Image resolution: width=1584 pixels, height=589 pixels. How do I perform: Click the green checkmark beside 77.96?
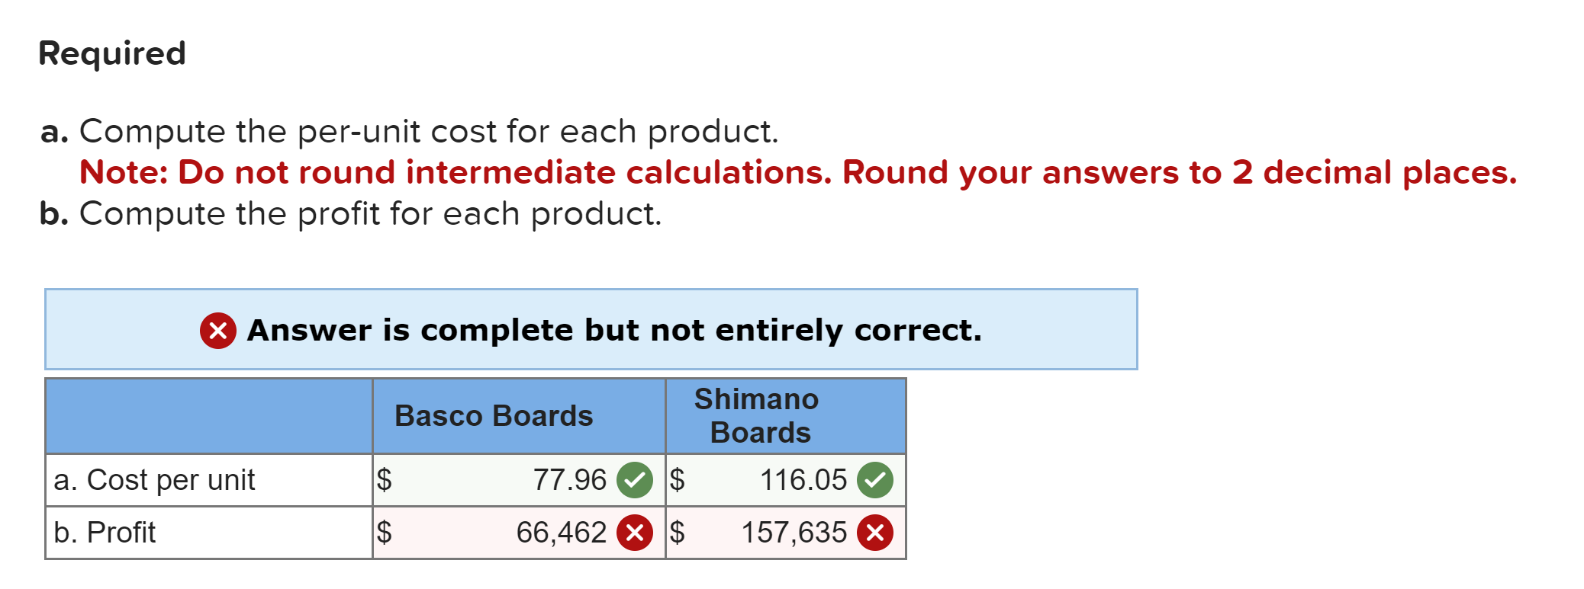click(x=633, y=480)
